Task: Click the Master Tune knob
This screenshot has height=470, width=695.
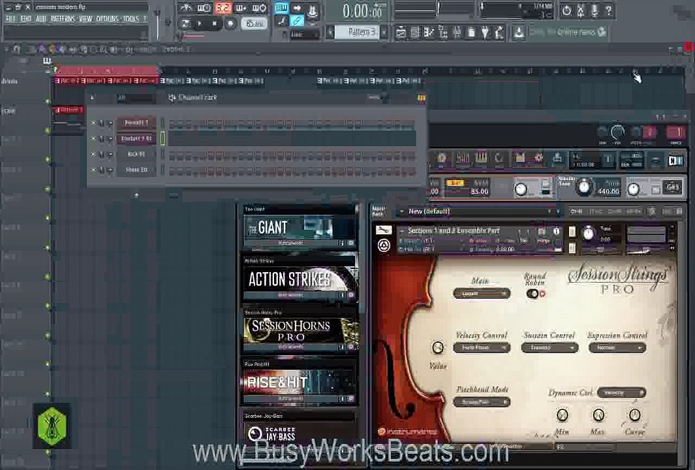Action: [584, 187]
